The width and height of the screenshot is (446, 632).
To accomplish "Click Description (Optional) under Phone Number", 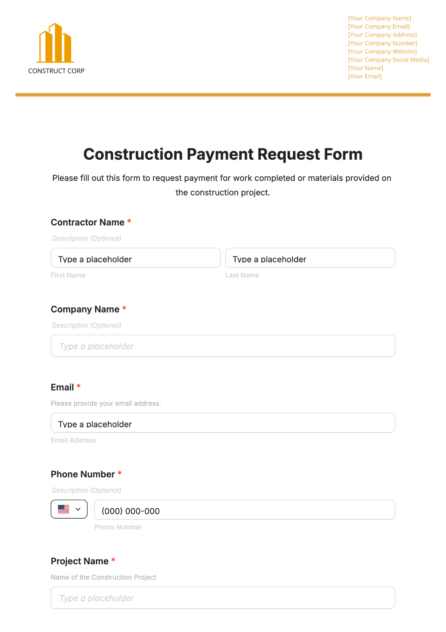I will coord(87,490).
